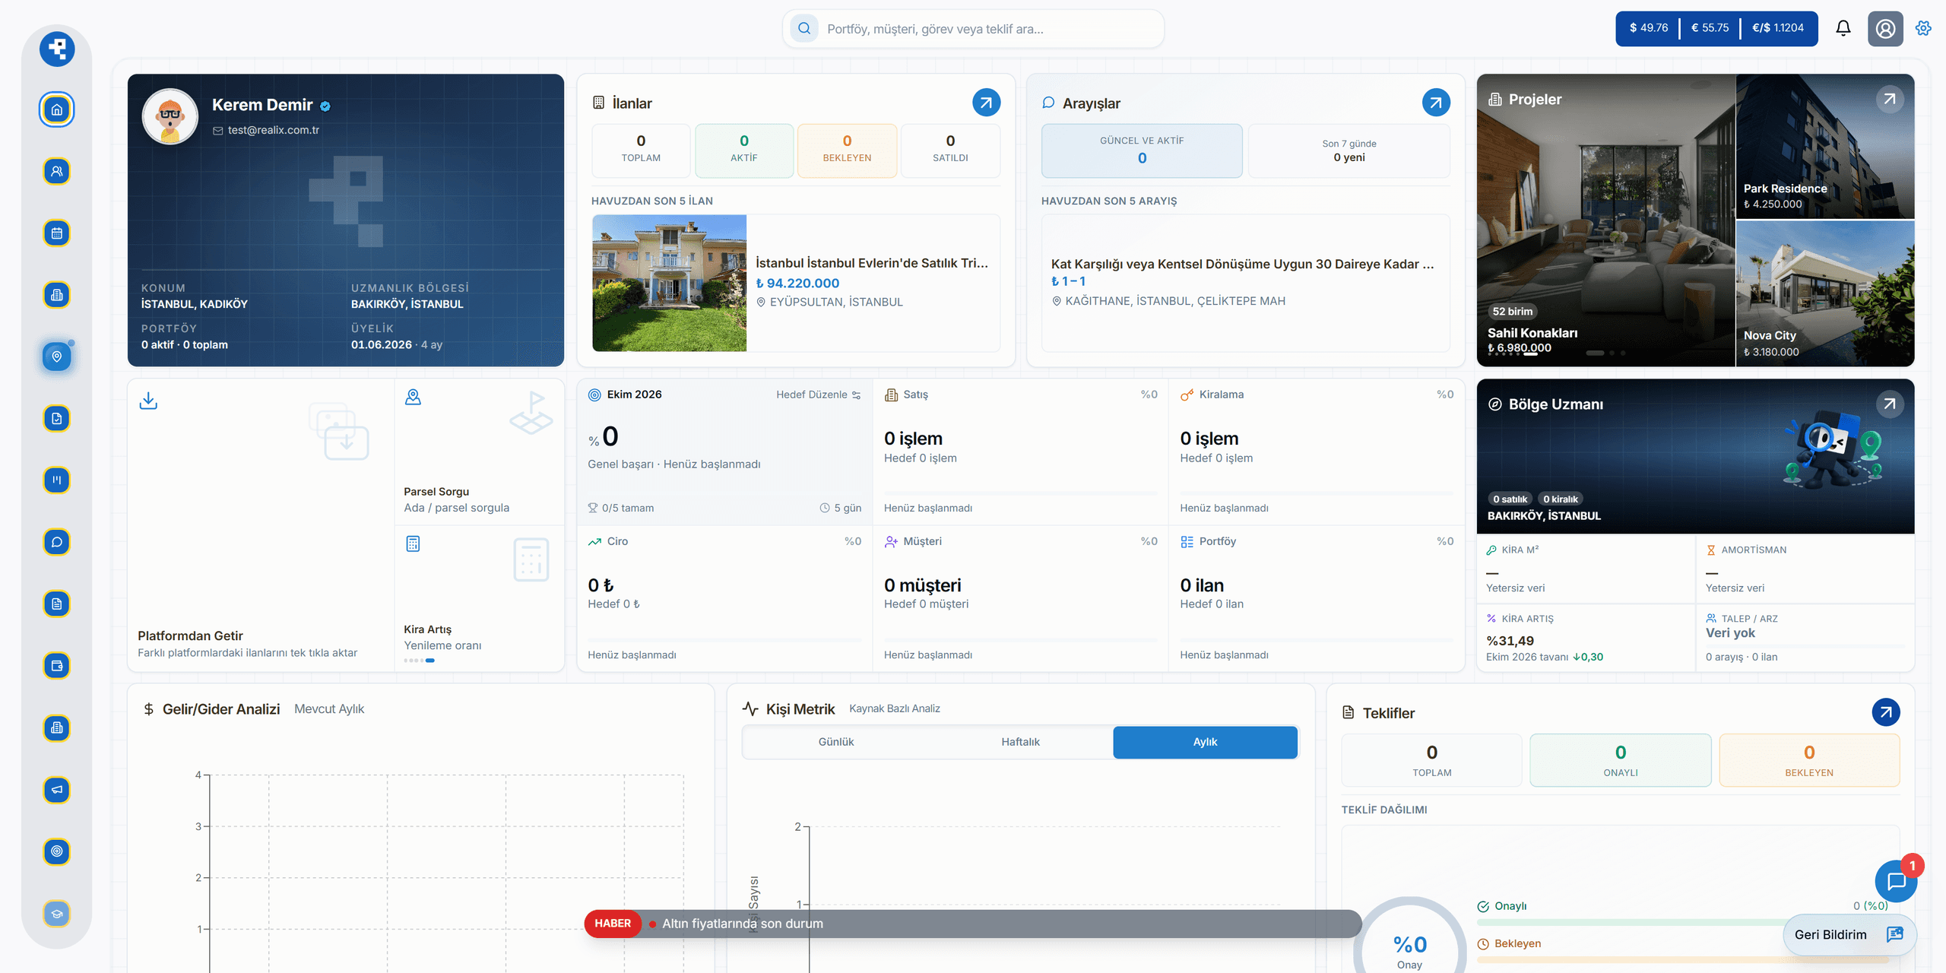This screenshot has height=973, width=1946.
Task: Click the SATILDI listings counter card
Action: click(950, 151)
